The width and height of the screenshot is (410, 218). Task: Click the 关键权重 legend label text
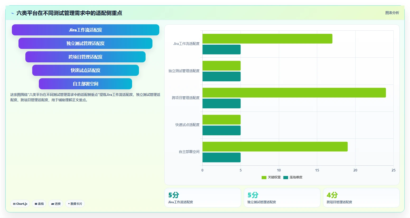click(x=274, y=177)
